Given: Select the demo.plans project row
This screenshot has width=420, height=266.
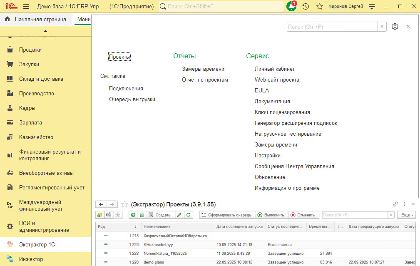Looking at the screenshot, I should [x=256, y=262].
